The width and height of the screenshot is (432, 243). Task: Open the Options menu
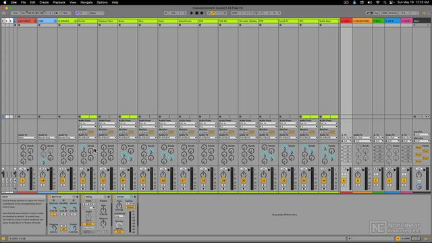[x=102, y=3]
